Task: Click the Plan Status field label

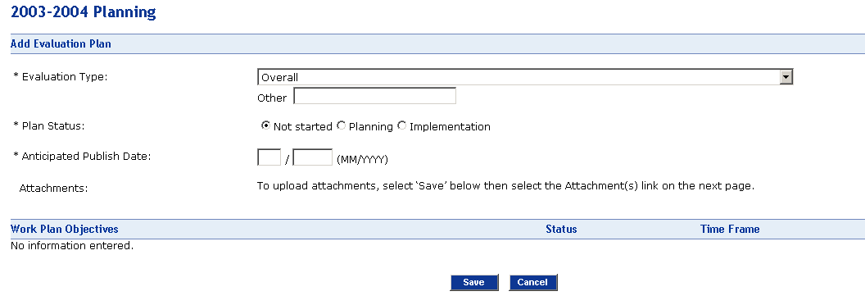Action: (x=48, y=125)
